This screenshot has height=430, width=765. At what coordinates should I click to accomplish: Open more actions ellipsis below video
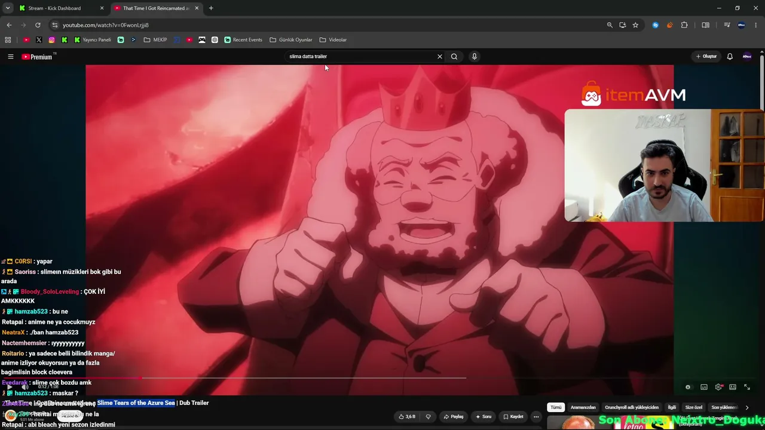click(536, 417)
